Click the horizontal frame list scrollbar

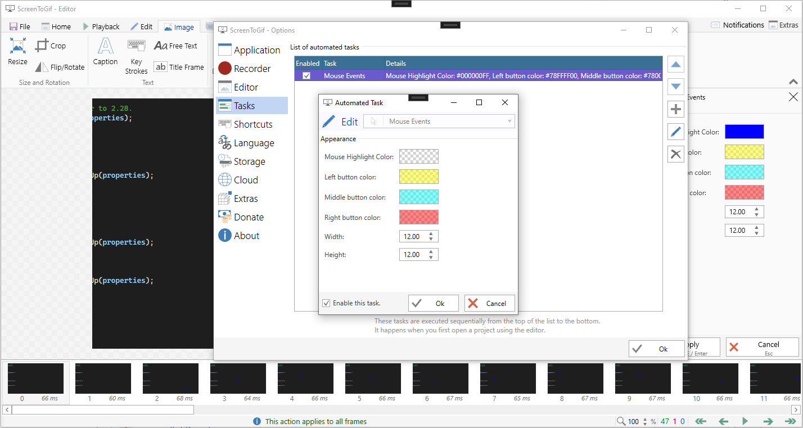(x=103, y=409)
